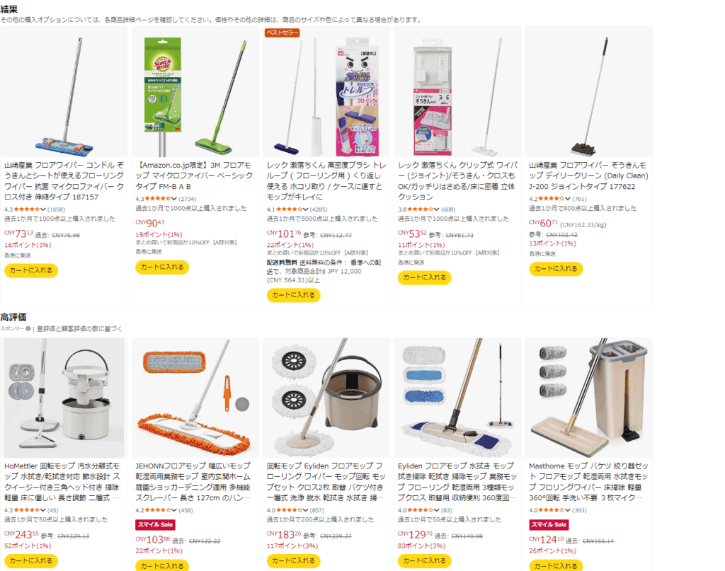Expand rating chevron for レック クリップ式 ワイパー
Viewport: 725px width, 571px height.
[436, 209]
